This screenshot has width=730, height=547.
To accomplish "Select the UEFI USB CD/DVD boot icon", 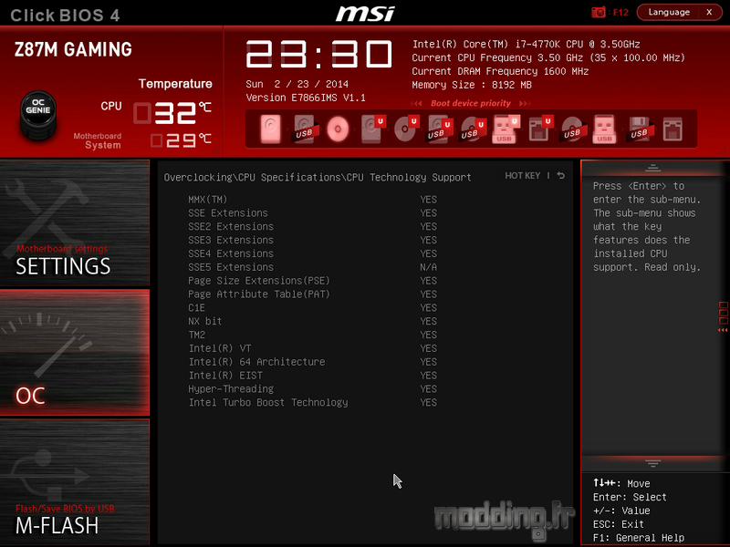I will pos(473,129).
